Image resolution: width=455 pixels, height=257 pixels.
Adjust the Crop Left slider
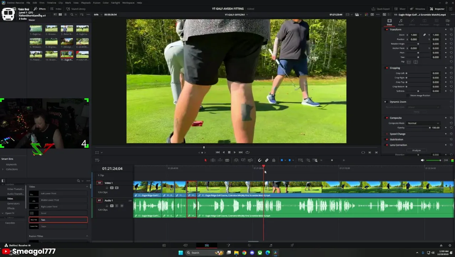(x=418, y=73)
